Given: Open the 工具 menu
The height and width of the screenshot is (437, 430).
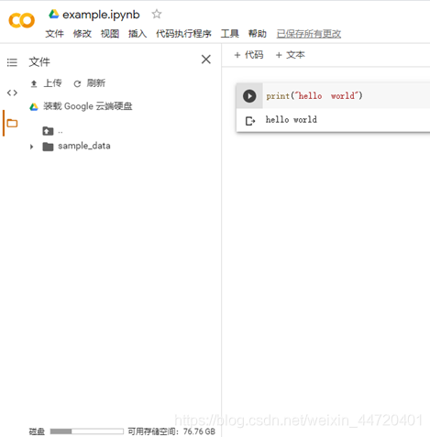Looking at the screenshot, I should [230, 34].
